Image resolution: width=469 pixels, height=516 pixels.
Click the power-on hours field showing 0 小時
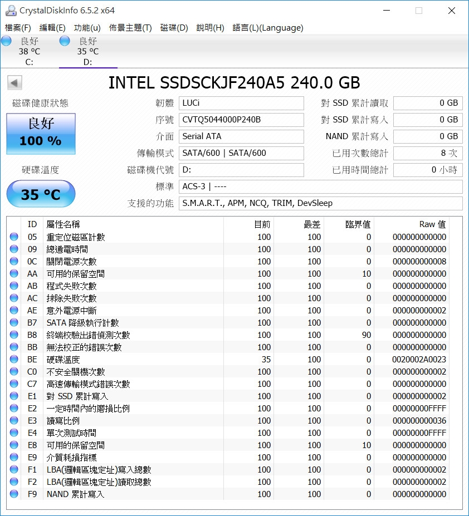428,170
